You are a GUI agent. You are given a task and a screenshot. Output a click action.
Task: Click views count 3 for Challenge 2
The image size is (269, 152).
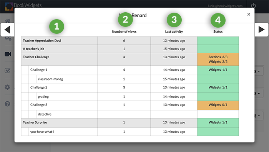click(x=124, y=88)
